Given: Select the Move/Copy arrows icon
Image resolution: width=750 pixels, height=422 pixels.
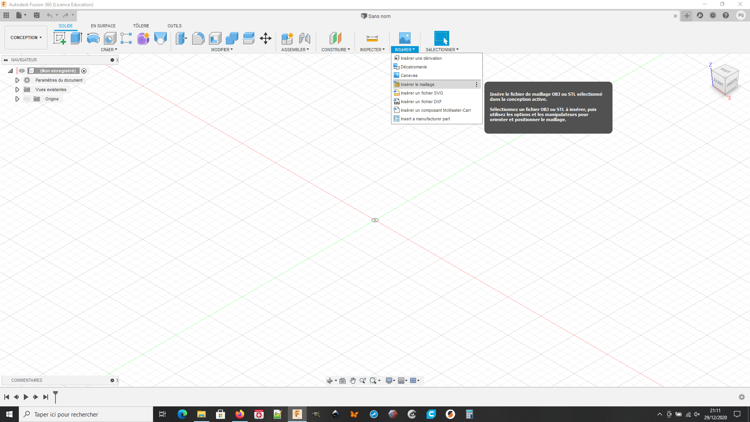Looking at the screenshot, I should (266, 38).
